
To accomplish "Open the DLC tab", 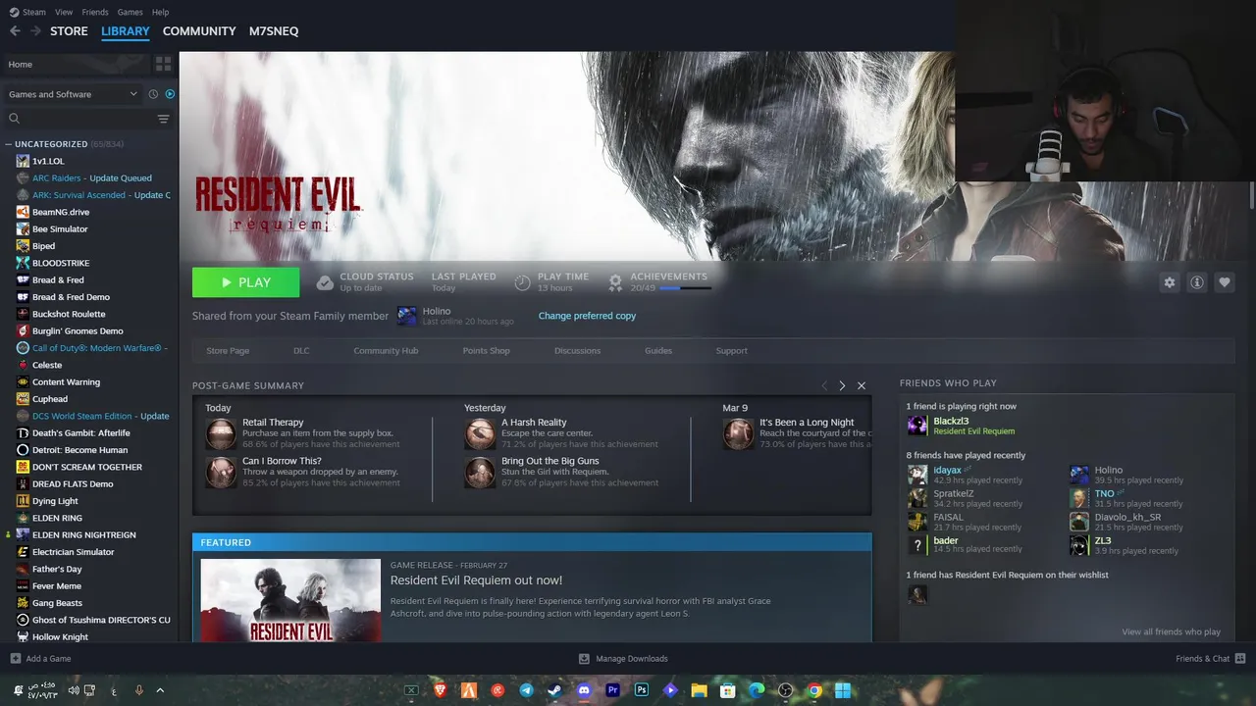I will click(301, 351).
